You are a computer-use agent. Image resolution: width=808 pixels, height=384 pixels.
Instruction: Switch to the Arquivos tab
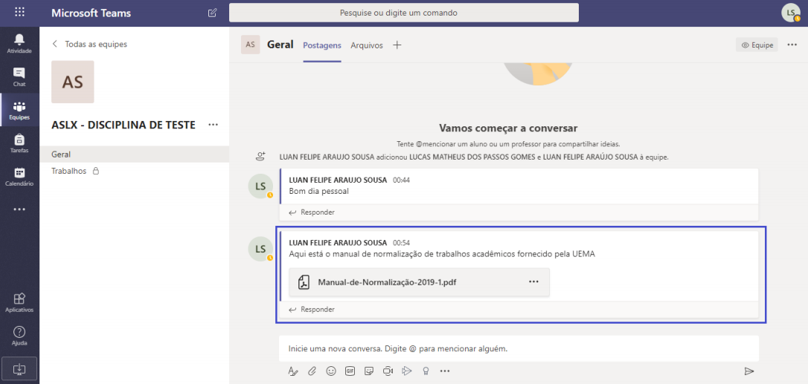(367, 45)
